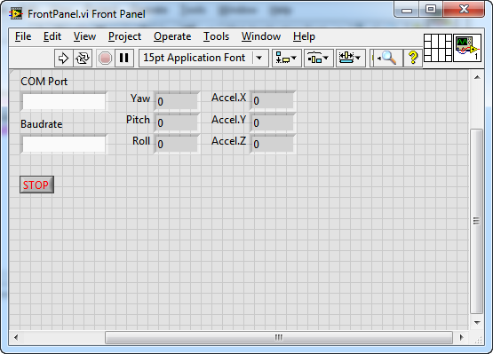Click the LabVIEW title bar icon
Screen dimensions: 493x354
point(16,14)
